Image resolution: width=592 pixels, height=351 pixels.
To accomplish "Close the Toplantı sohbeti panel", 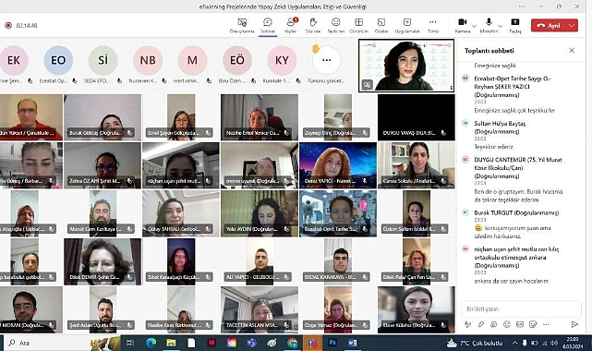I will [572, 50].
